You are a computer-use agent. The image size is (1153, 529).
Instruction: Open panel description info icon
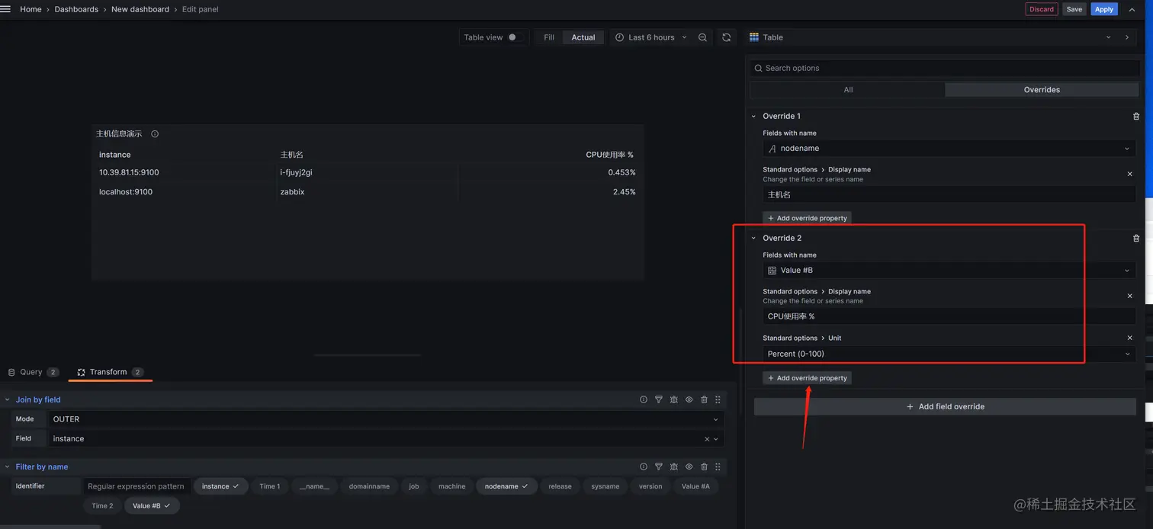coord(155,134)
